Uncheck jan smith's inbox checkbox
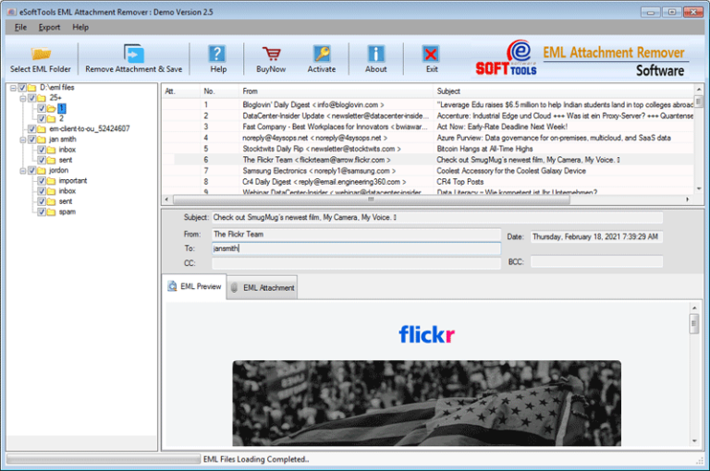 pos(42,150)
